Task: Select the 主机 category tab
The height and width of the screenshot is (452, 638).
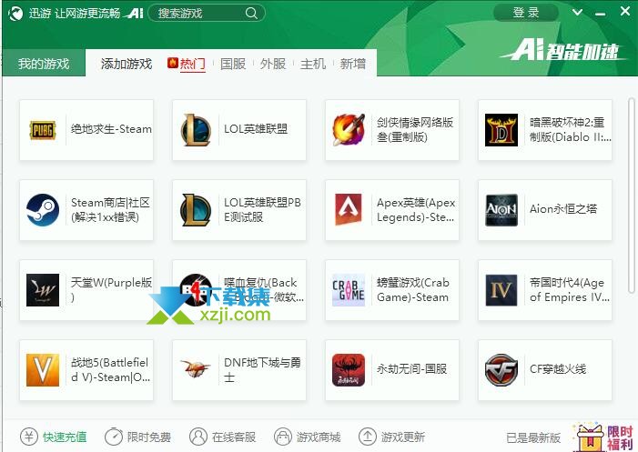Action: click(313, 64)
